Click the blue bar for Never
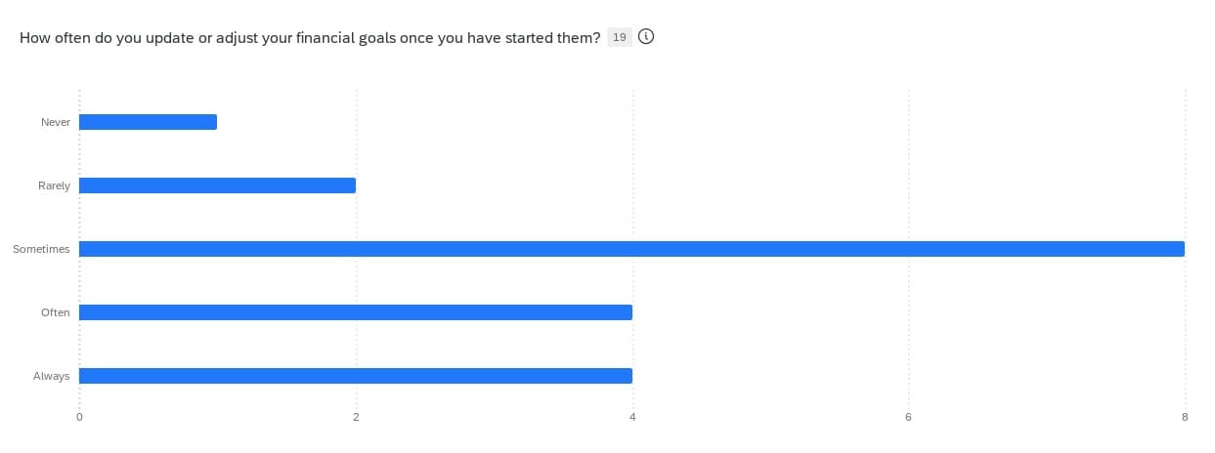This screenshot has height=453, width=1215. [x=148, y=122]
